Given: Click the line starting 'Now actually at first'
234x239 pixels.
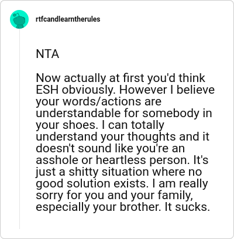Looking at the screenshot, I should point(121,78).
